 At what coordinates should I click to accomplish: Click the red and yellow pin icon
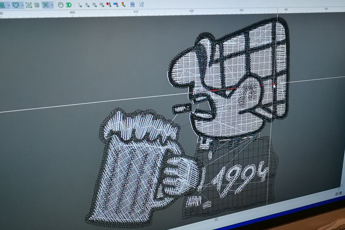pyautogui.click(x=123, y=5)
